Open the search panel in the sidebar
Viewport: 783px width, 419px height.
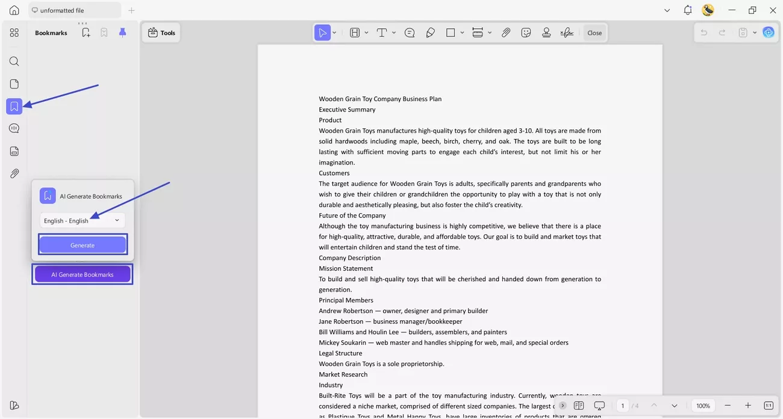[x=14, y=61]
